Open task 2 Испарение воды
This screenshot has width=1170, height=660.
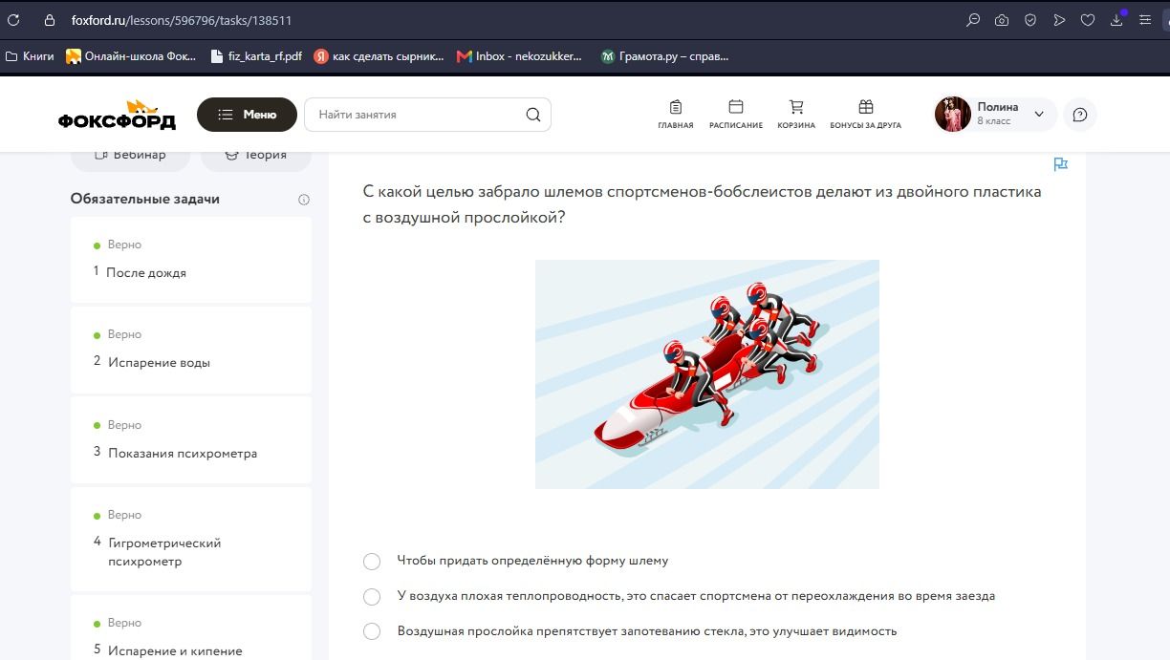point(191,350)
